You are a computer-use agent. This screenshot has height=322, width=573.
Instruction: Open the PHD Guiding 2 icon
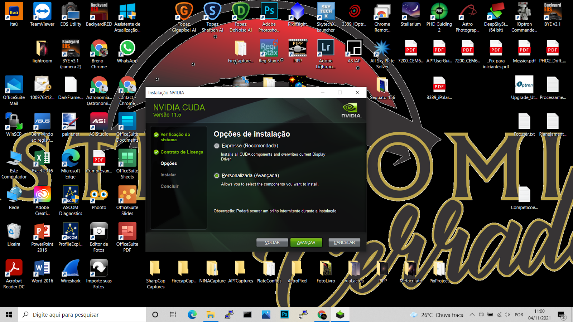(x=439, y=17)
